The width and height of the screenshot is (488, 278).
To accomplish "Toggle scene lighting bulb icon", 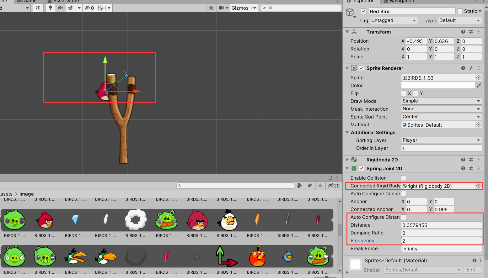I will 51,8.
